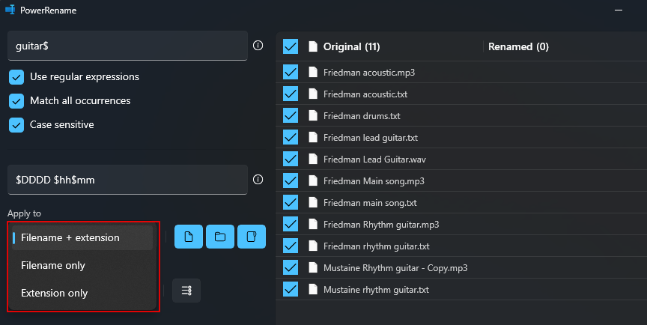Click the enumerate items list icon button
This screenshot has width=647, height=325.
point(186,291)
